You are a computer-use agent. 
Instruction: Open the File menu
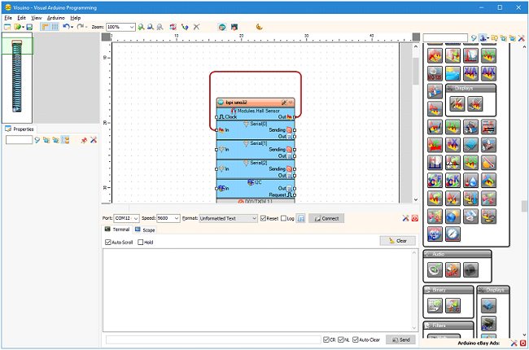(x=8, y=18)
